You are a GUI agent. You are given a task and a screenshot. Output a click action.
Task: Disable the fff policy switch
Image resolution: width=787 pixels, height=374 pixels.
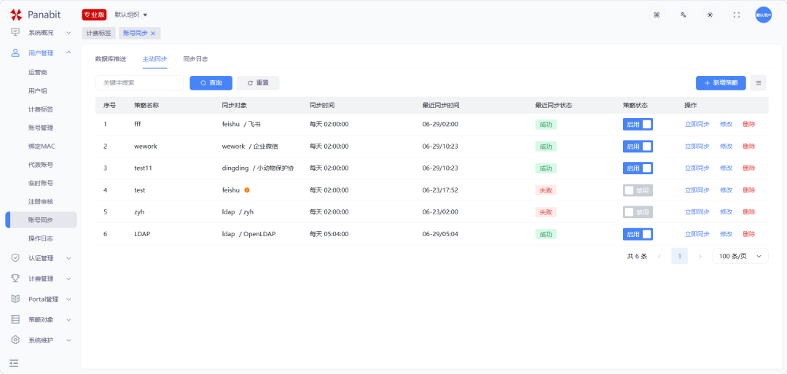638,124
